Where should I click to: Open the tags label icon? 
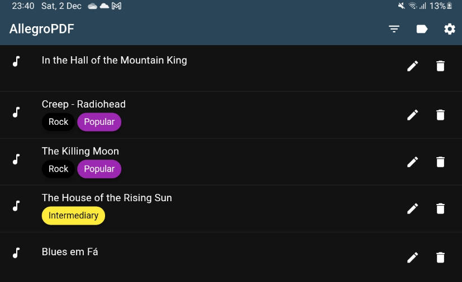pos(422,29)
